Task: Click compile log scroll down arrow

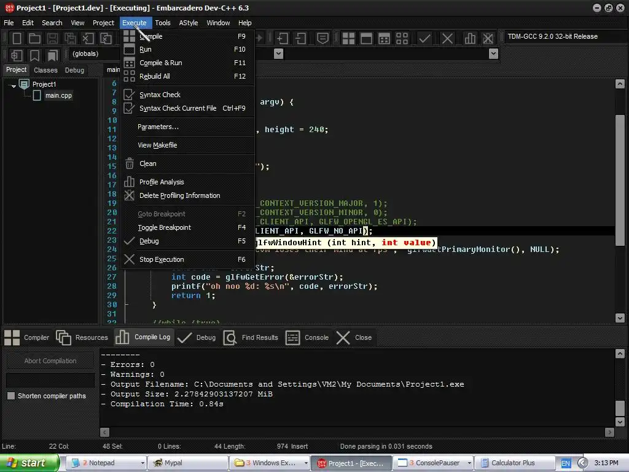Action: pos(620,422)
